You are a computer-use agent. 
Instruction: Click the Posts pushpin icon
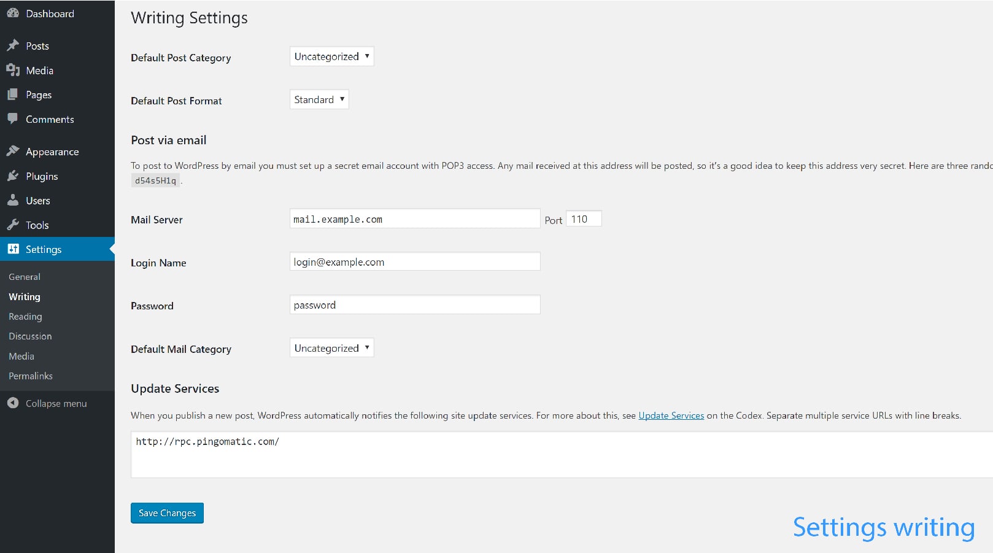point(13,45)
